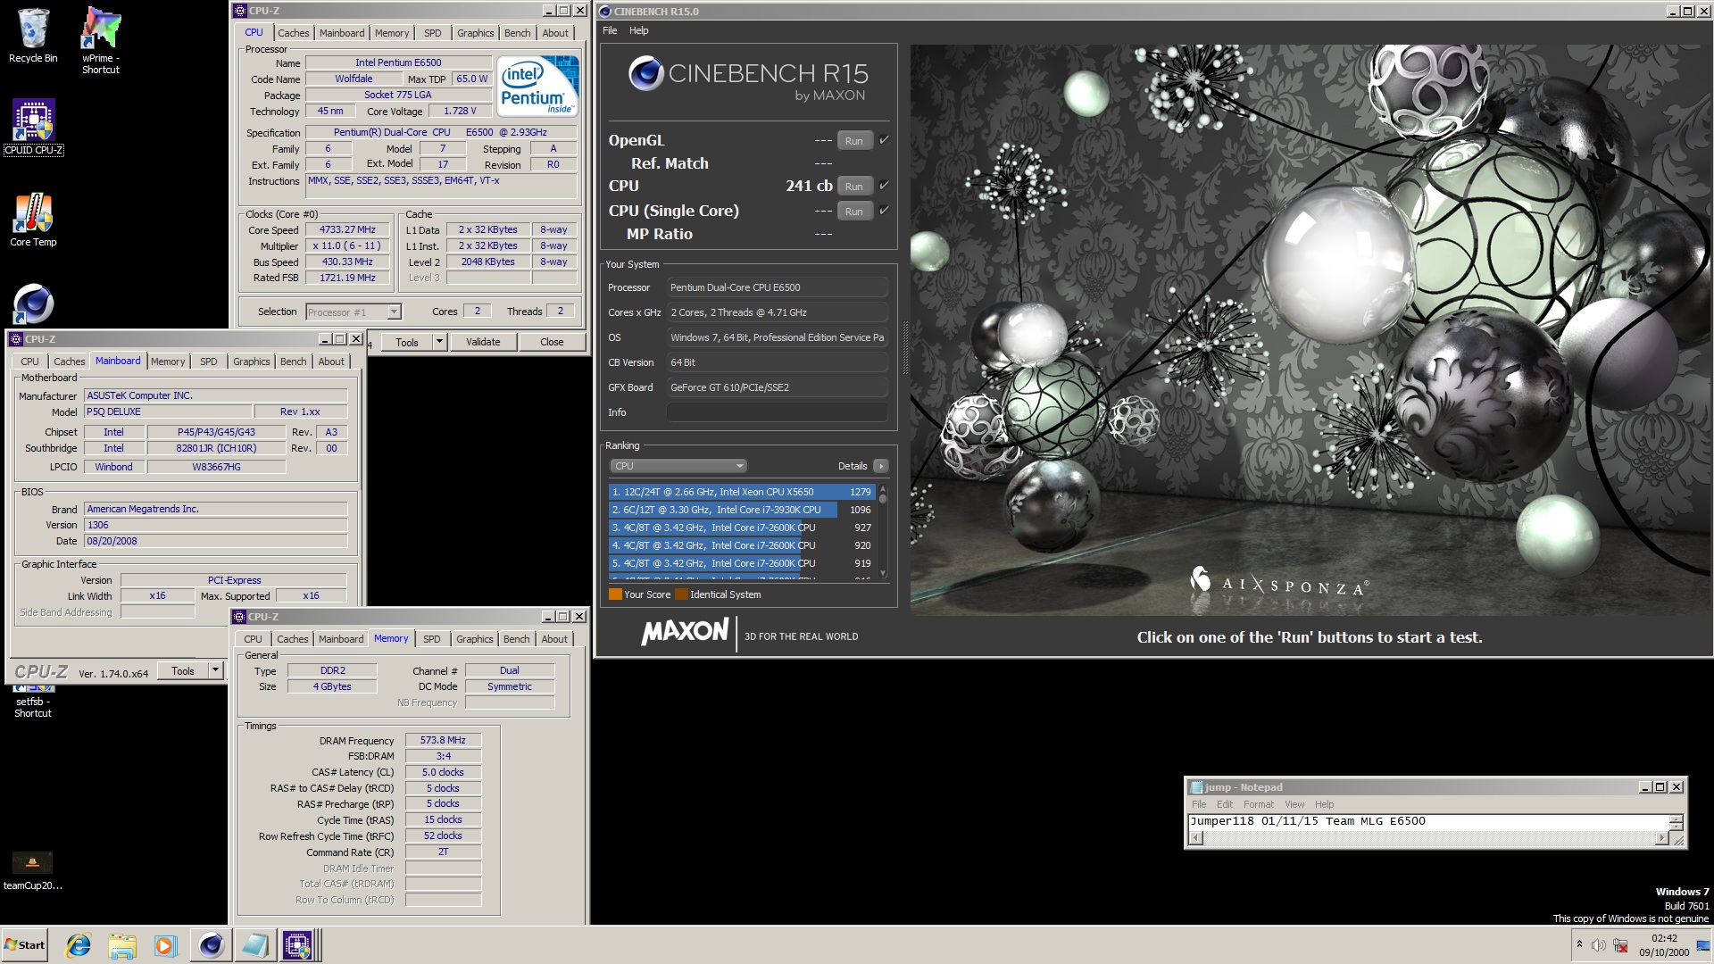Select the 919 score i7-2600K ranking row
Viewport: 1714px width, 964px height.
(x=741, y=563)
